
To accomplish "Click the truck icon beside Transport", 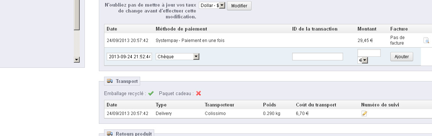I will point(110,81).
